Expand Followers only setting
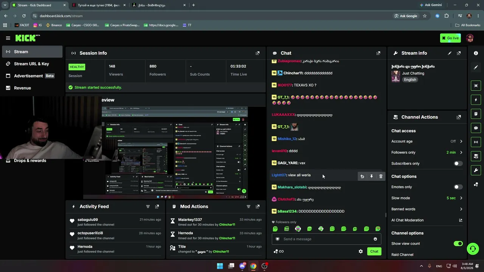The height and width of the screenshot is (272, 484). tap(427, 153)
